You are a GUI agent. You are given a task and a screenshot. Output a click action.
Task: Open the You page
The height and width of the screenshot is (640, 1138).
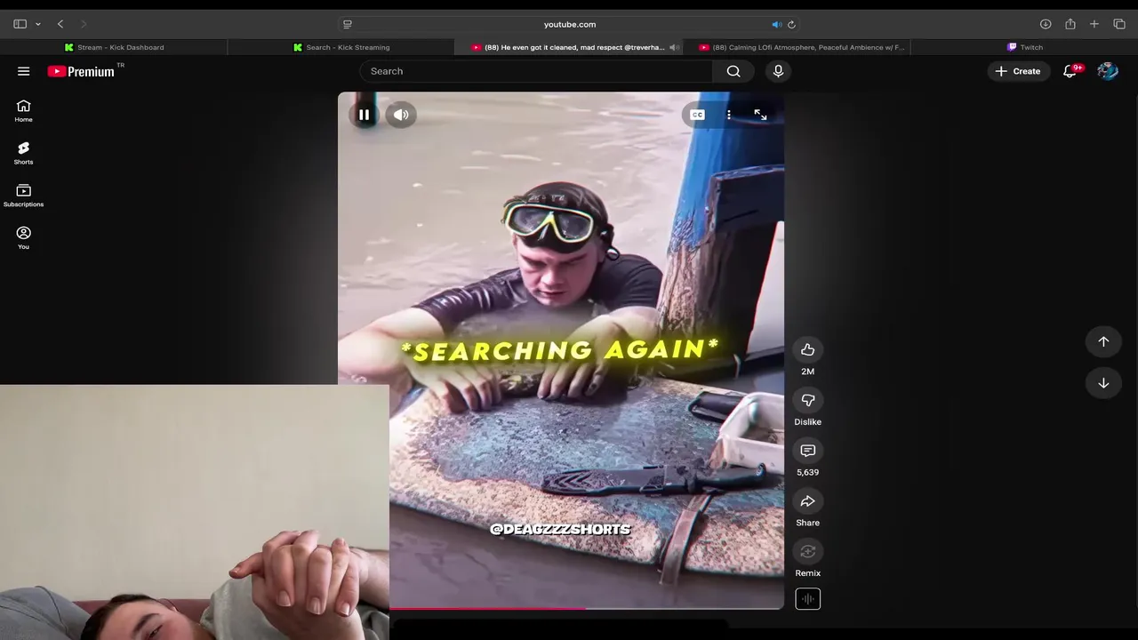[24, 238]
